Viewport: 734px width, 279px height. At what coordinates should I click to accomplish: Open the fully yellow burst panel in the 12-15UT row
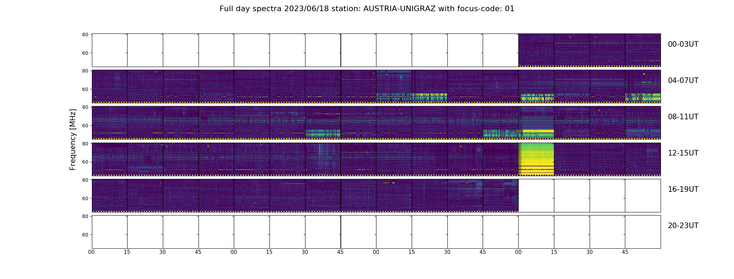[x=536, y=159]
